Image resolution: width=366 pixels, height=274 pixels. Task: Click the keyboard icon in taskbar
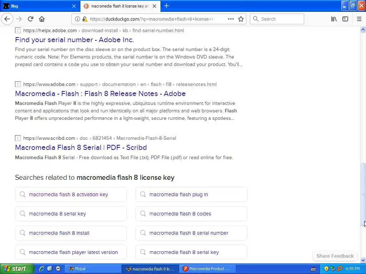[313, 269]
